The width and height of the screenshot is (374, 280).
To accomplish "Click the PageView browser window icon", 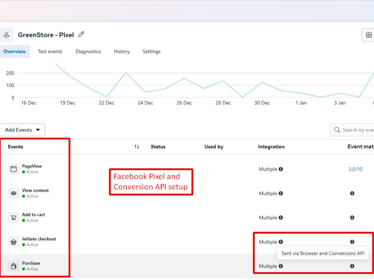I will click(13, 169).
